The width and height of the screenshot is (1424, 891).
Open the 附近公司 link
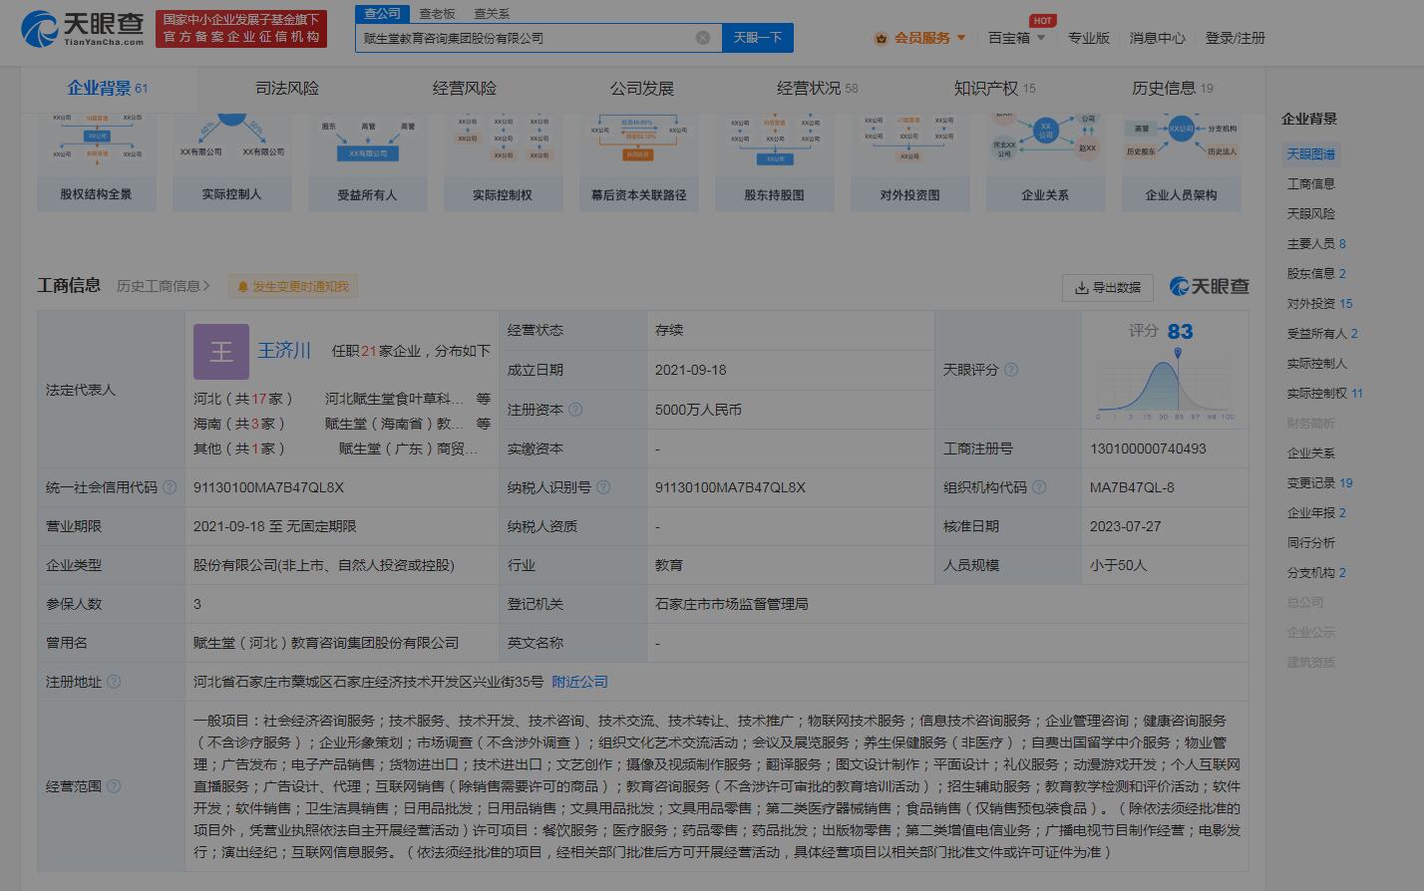click(579, 682)
